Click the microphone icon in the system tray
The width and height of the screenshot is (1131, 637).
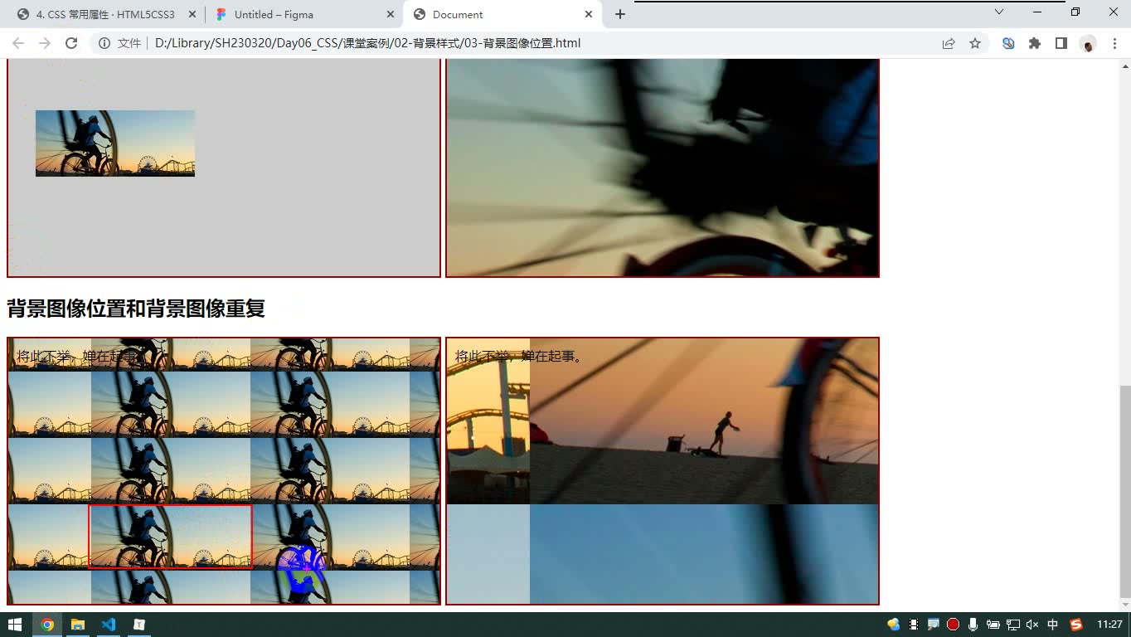(973, 625)
